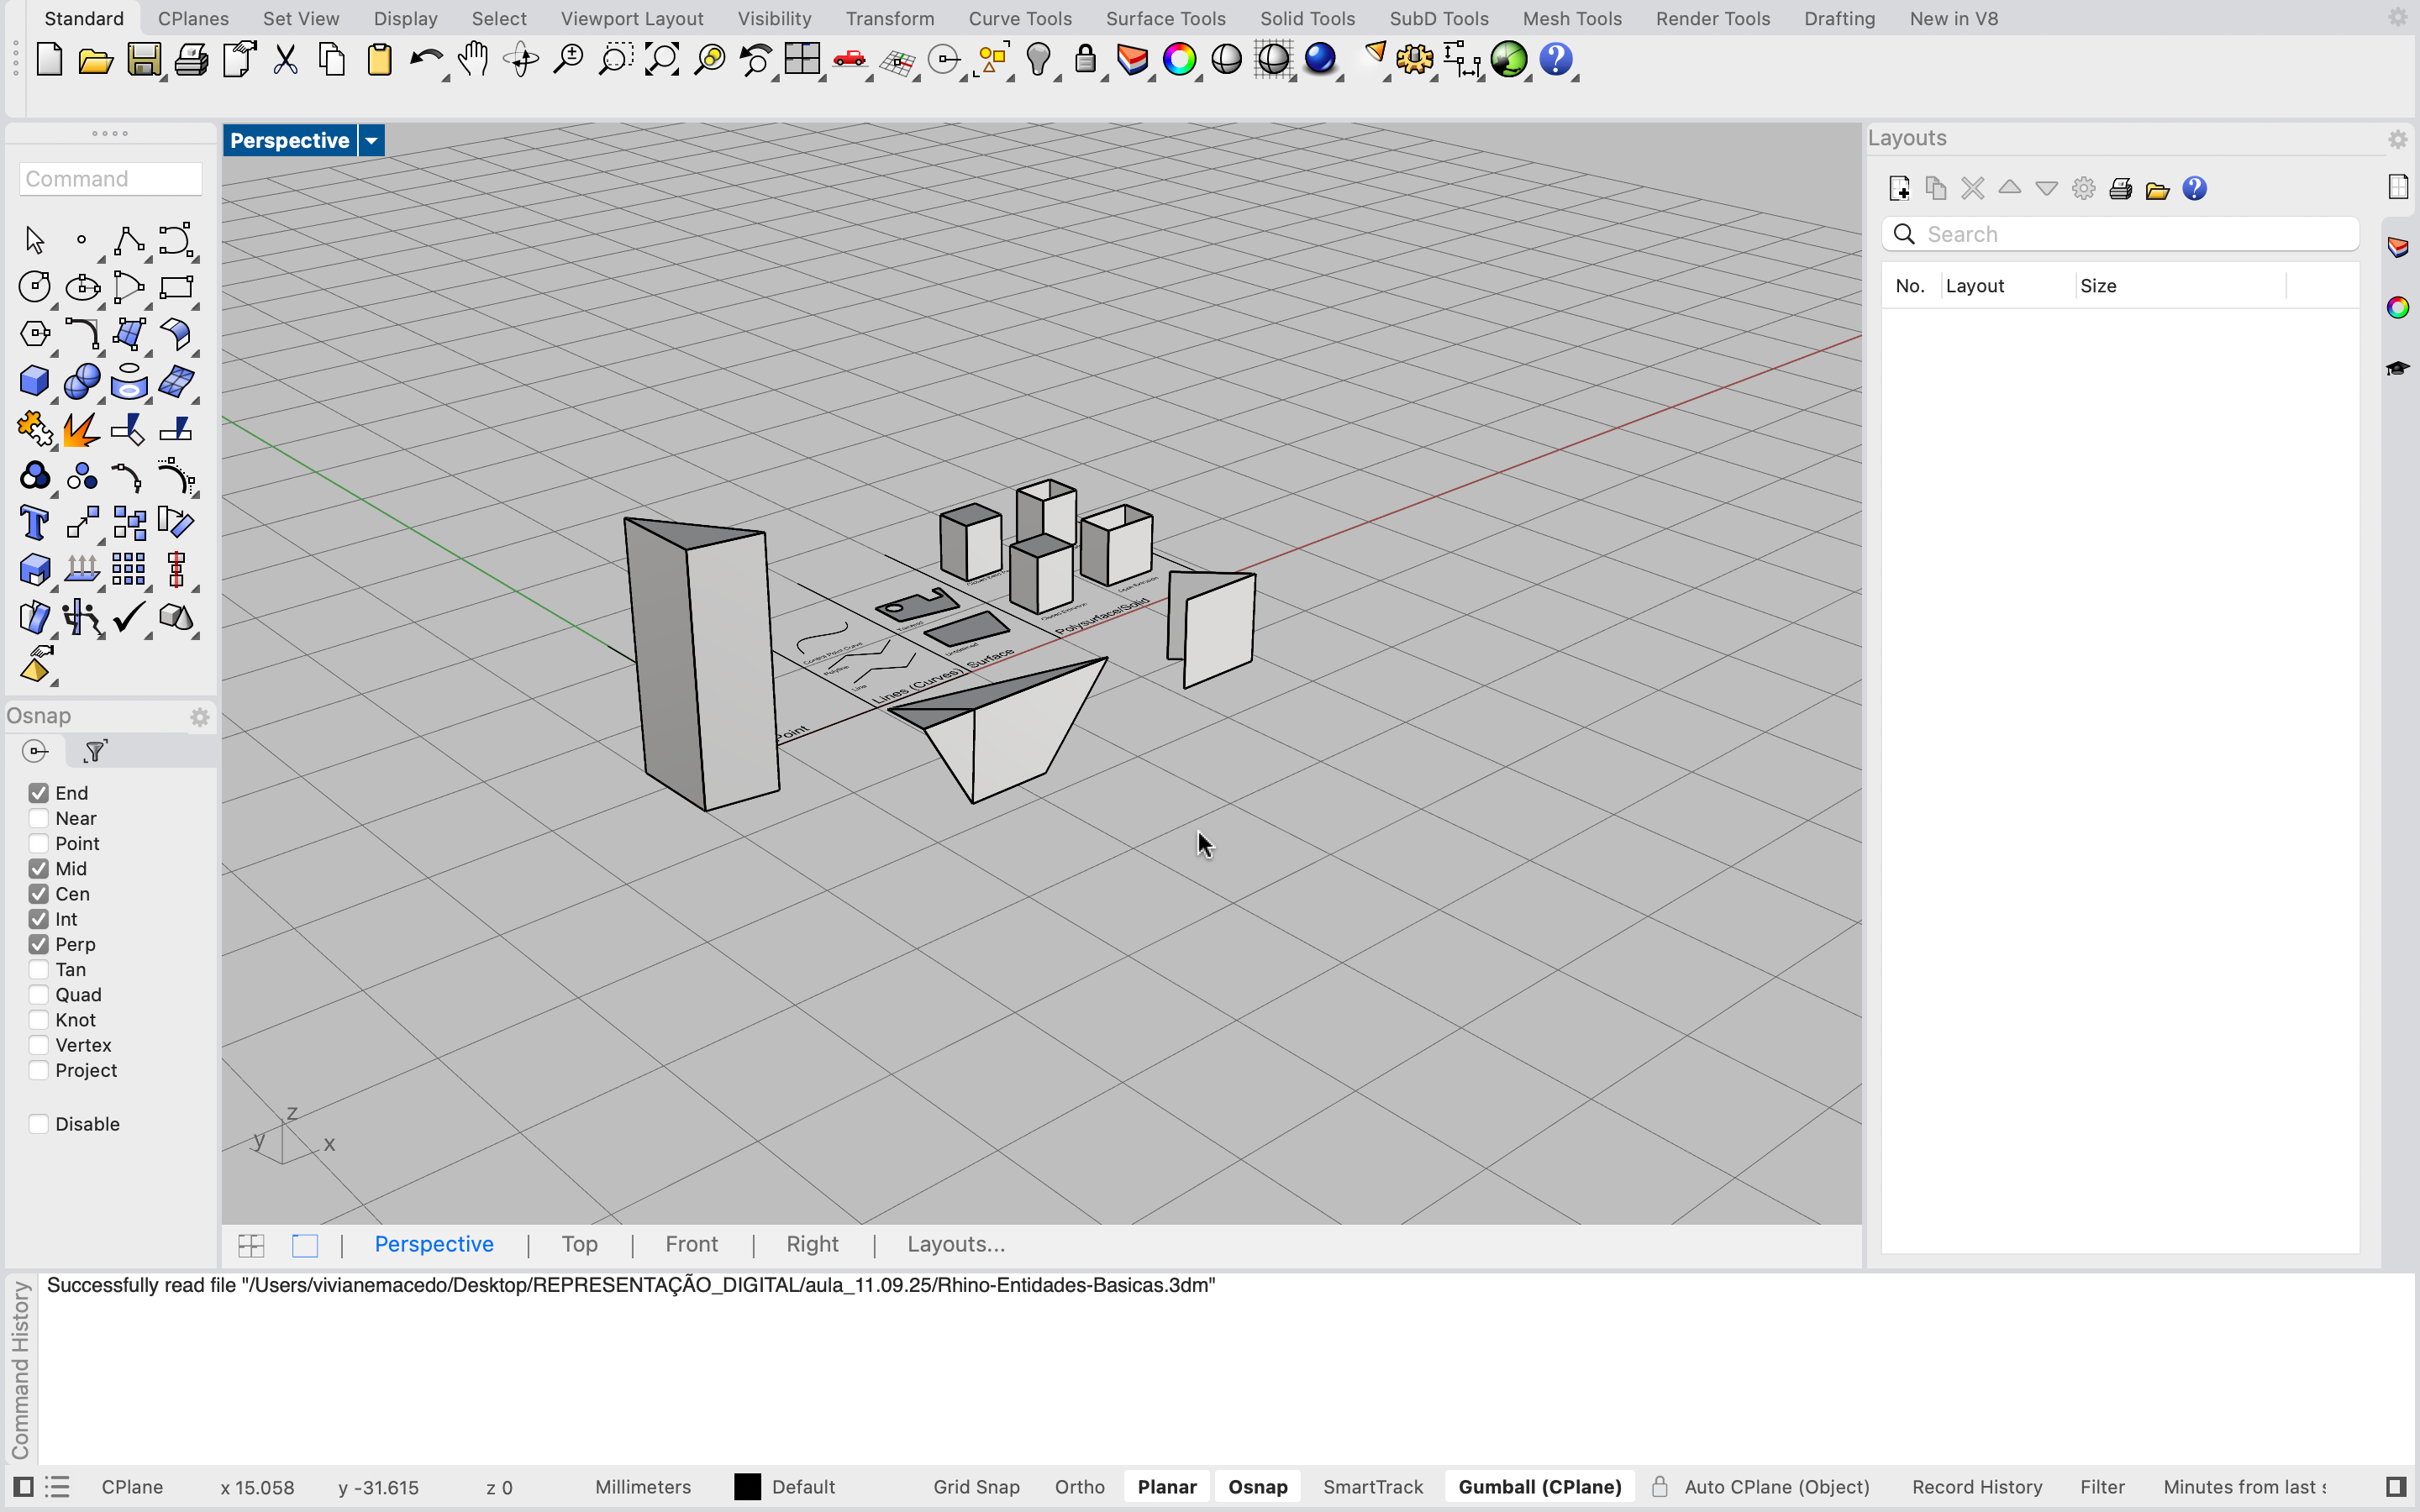Click the new layout icon in the Layouts panel
The image size is (2420, 1512).
pyautogui.click(x=1899, y=189)
